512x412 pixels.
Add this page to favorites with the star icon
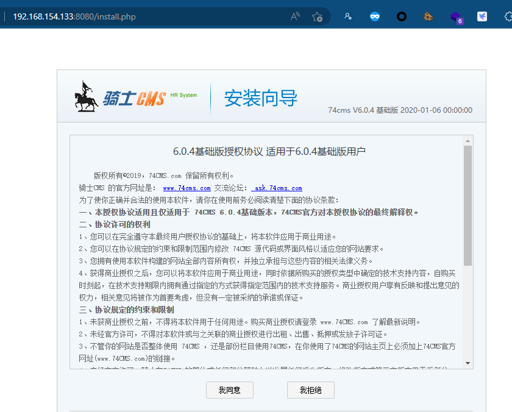pos(317,16)
